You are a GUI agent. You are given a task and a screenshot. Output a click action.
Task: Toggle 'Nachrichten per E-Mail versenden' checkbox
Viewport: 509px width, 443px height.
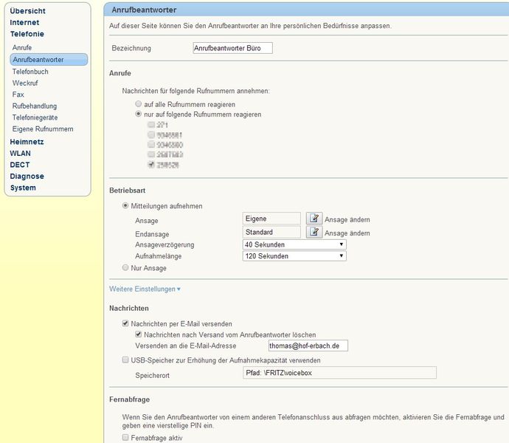[125, 323]
